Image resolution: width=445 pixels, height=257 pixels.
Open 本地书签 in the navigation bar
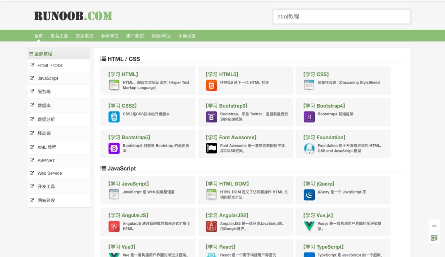[x=187, y=36]
